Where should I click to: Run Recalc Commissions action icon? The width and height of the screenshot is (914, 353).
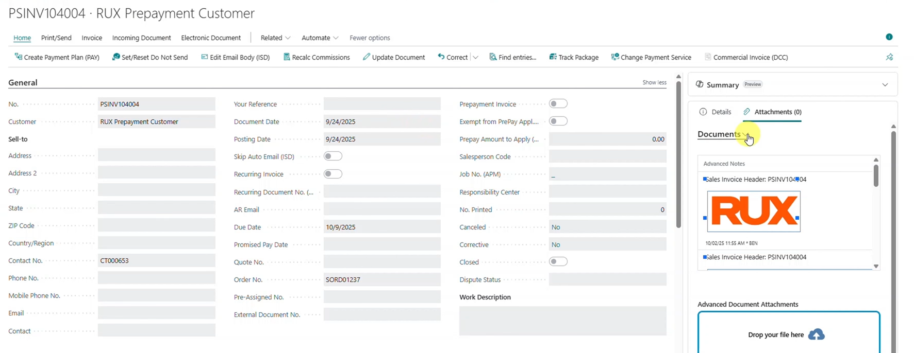coord(287,57)
